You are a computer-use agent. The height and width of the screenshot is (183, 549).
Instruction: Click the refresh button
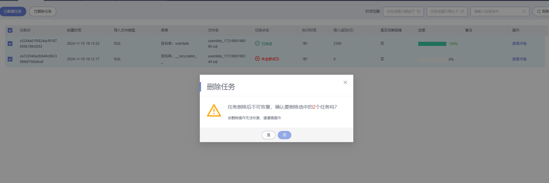coord(541,11)
